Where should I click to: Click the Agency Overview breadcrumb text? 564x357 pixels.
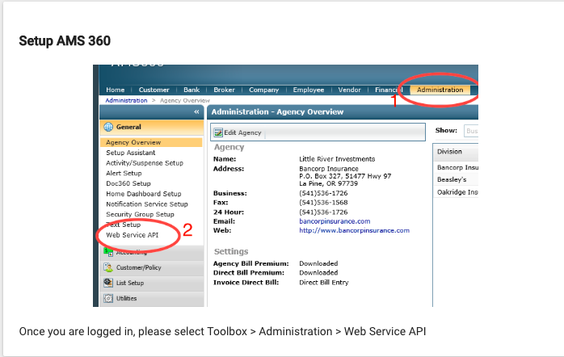pos(185,101)
